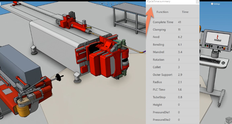Select the PressureDie2 row label
Image resolution: width=232 pixels, height=124 pixels.
pos(161,120)
